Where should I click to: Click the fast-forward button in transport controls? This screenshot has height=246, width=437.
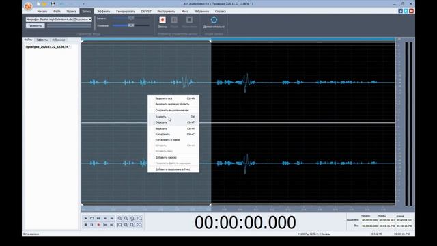tap(111, 218)
